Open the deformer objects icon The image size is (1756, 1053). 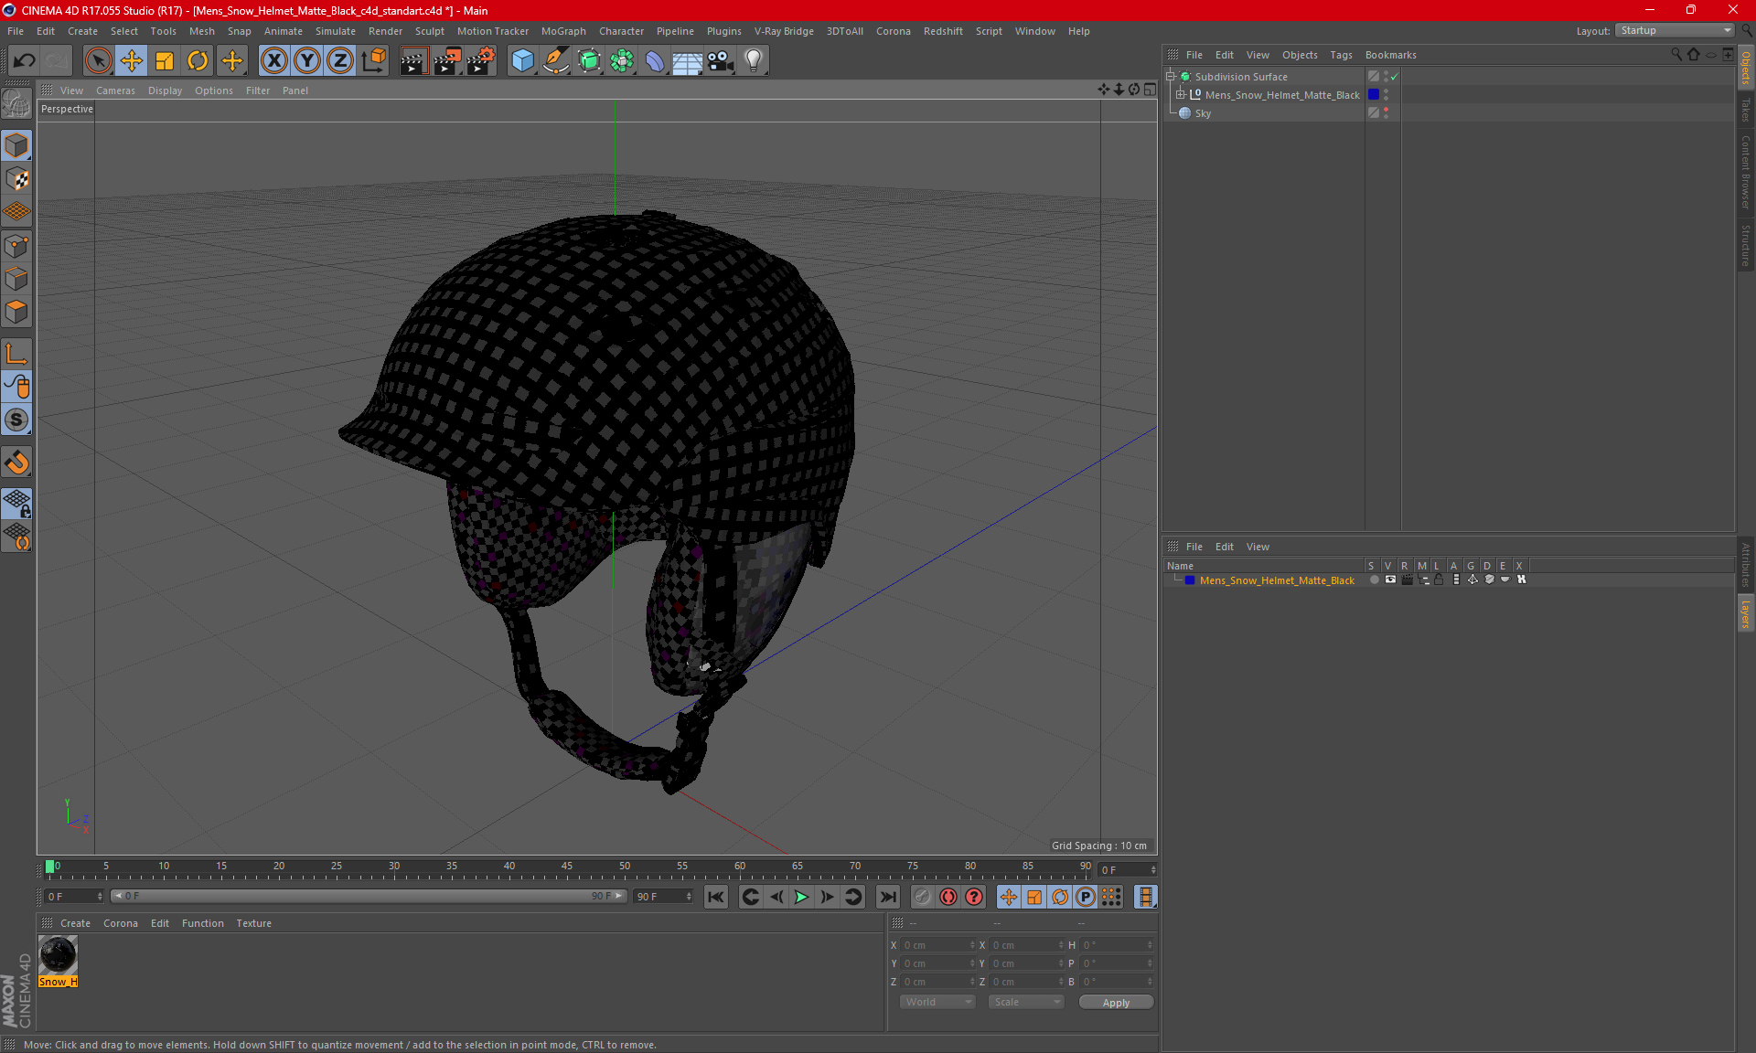(x=655, y=61)
